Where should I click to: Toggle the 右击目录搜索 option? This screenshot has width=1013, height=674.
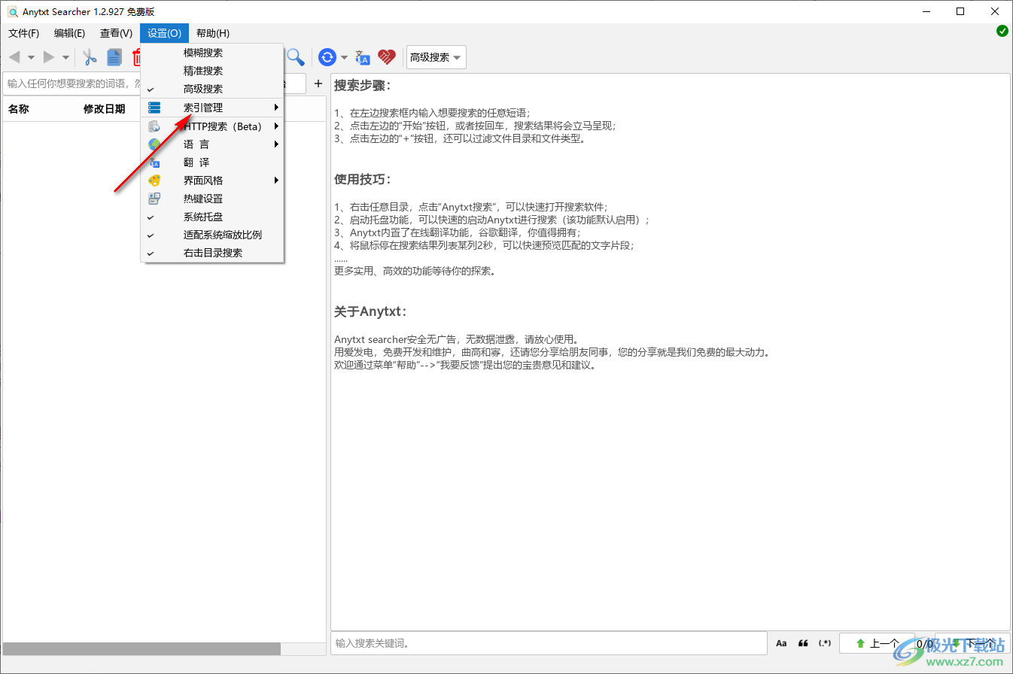click(212, 253)
